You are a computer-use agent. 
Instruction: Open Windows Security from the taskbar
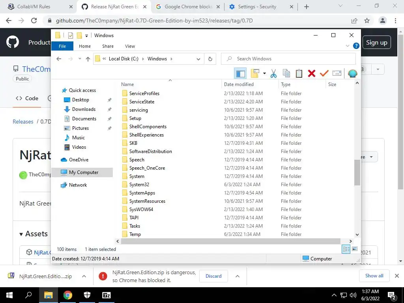coord(87,295)
